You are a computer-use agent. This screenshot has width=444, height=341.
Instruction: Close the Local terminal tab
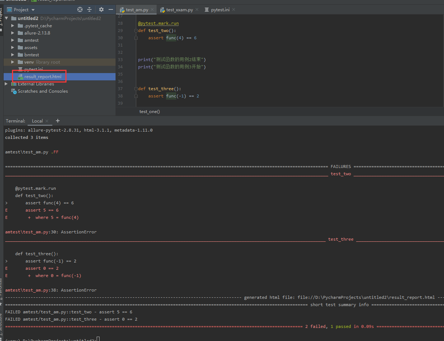click(47, 121)
